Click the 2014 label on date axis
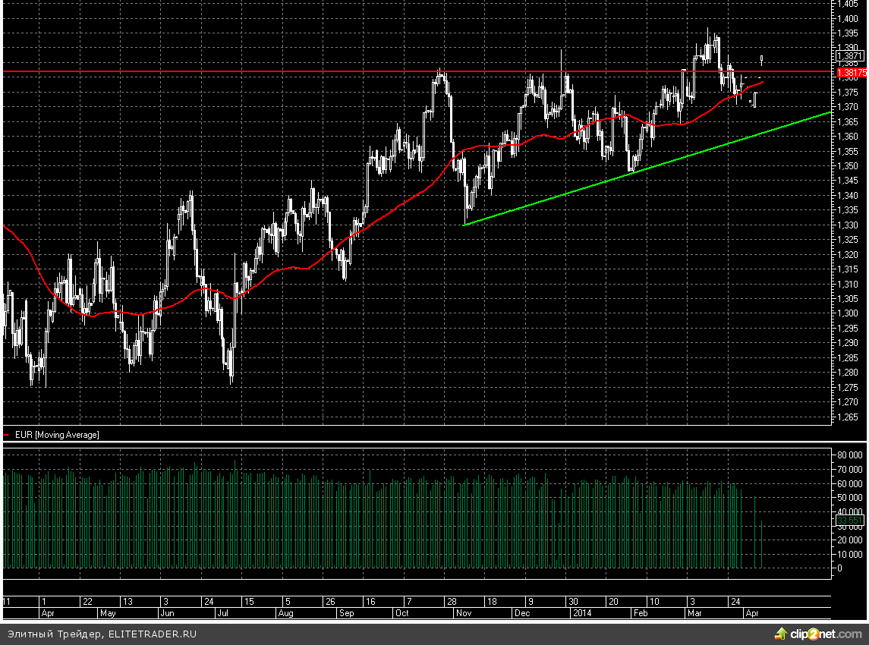The image size is (869, 645). pos(581,612)
